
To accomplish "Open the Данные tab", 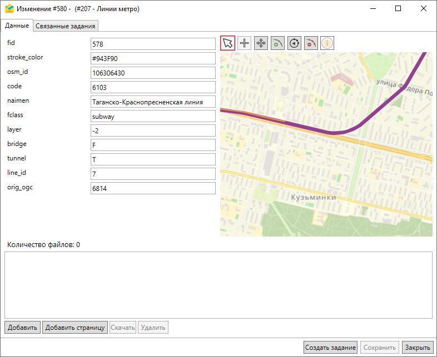I will (x=17, y=26).
